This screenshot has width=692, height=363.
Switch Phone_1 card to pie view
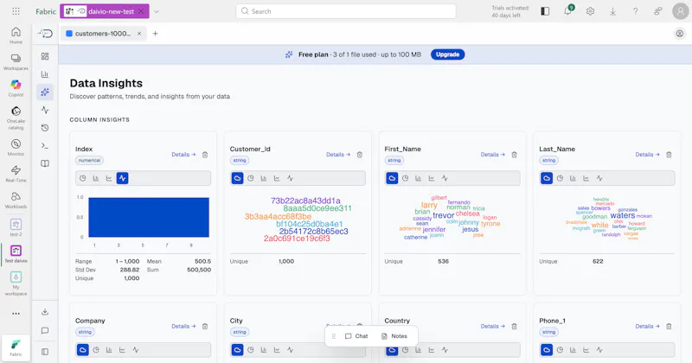click(x=560, y=350)
